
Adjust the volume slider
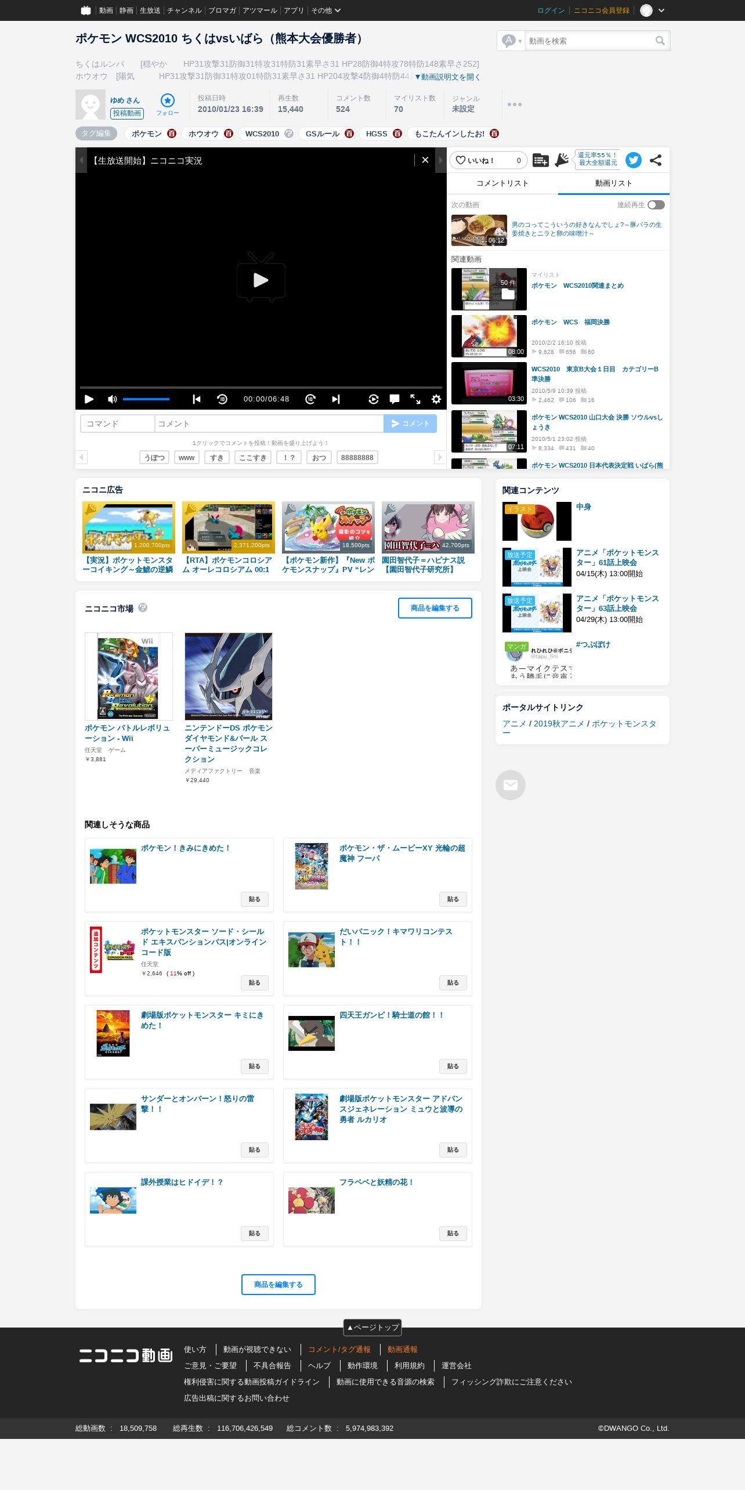pos(146,399)
